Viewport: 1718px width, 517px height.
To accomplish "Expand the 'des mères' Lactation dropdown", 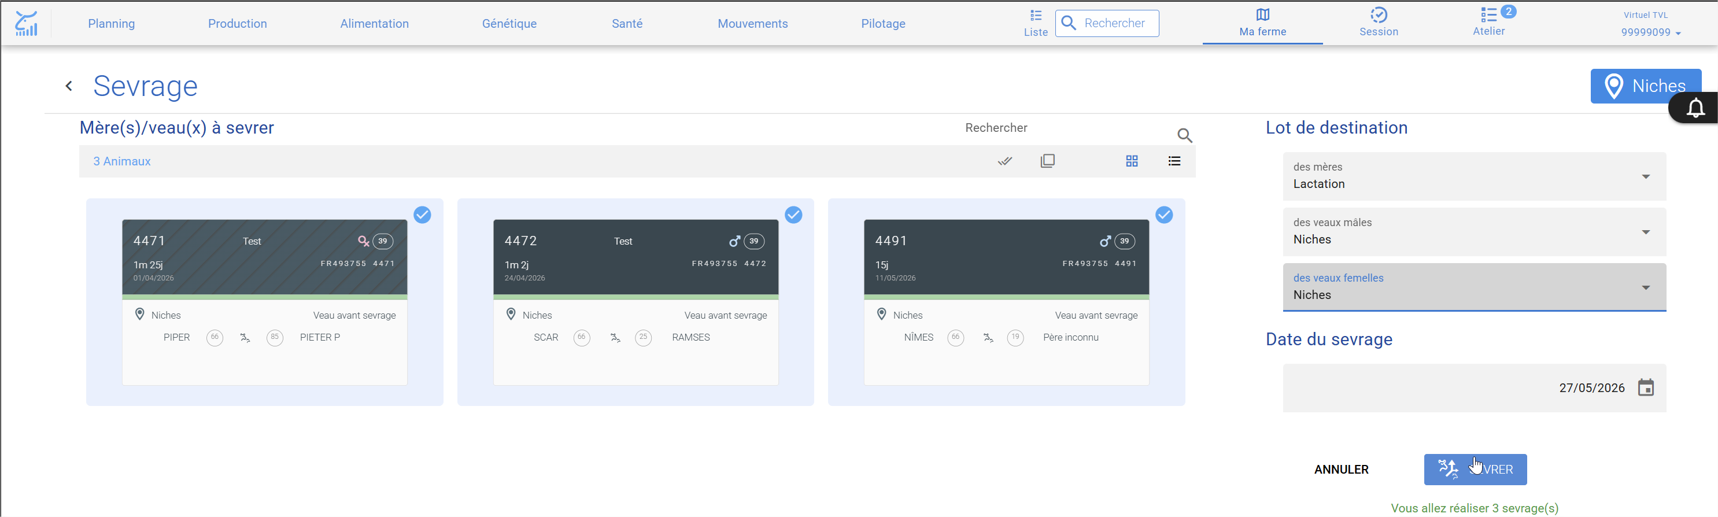I will pyautogui.click(x=1475, y=176).
